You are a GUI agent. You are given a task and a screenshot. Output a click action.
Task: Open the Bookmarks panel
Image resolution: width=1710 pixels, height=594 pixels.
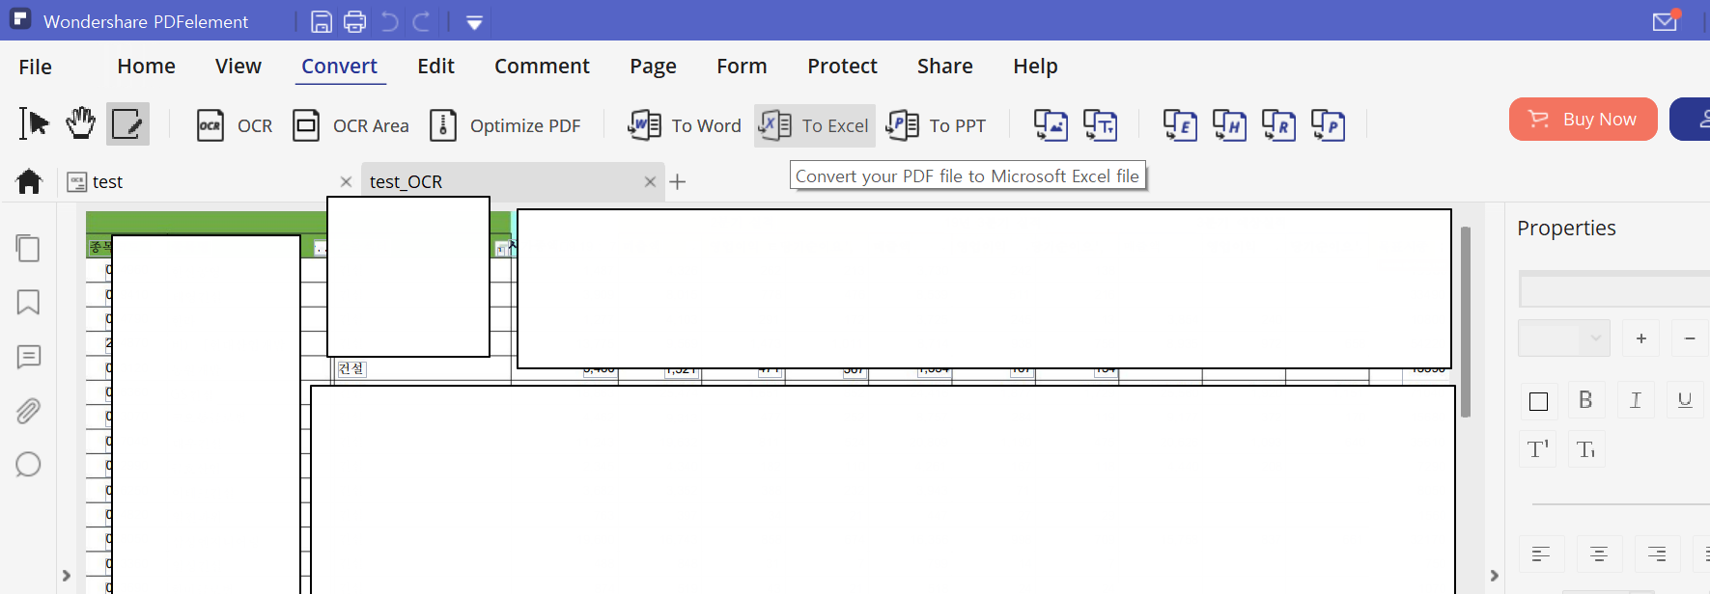pyautogui.click(x=28, y=303)
